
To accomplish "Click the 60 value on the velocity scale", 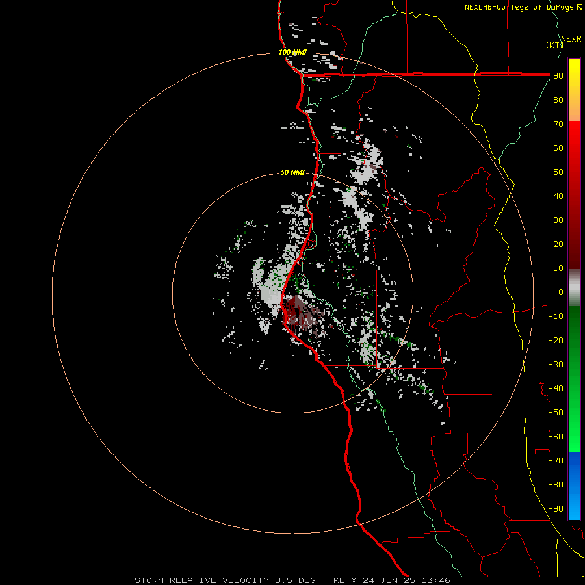I will click(558, 148).
